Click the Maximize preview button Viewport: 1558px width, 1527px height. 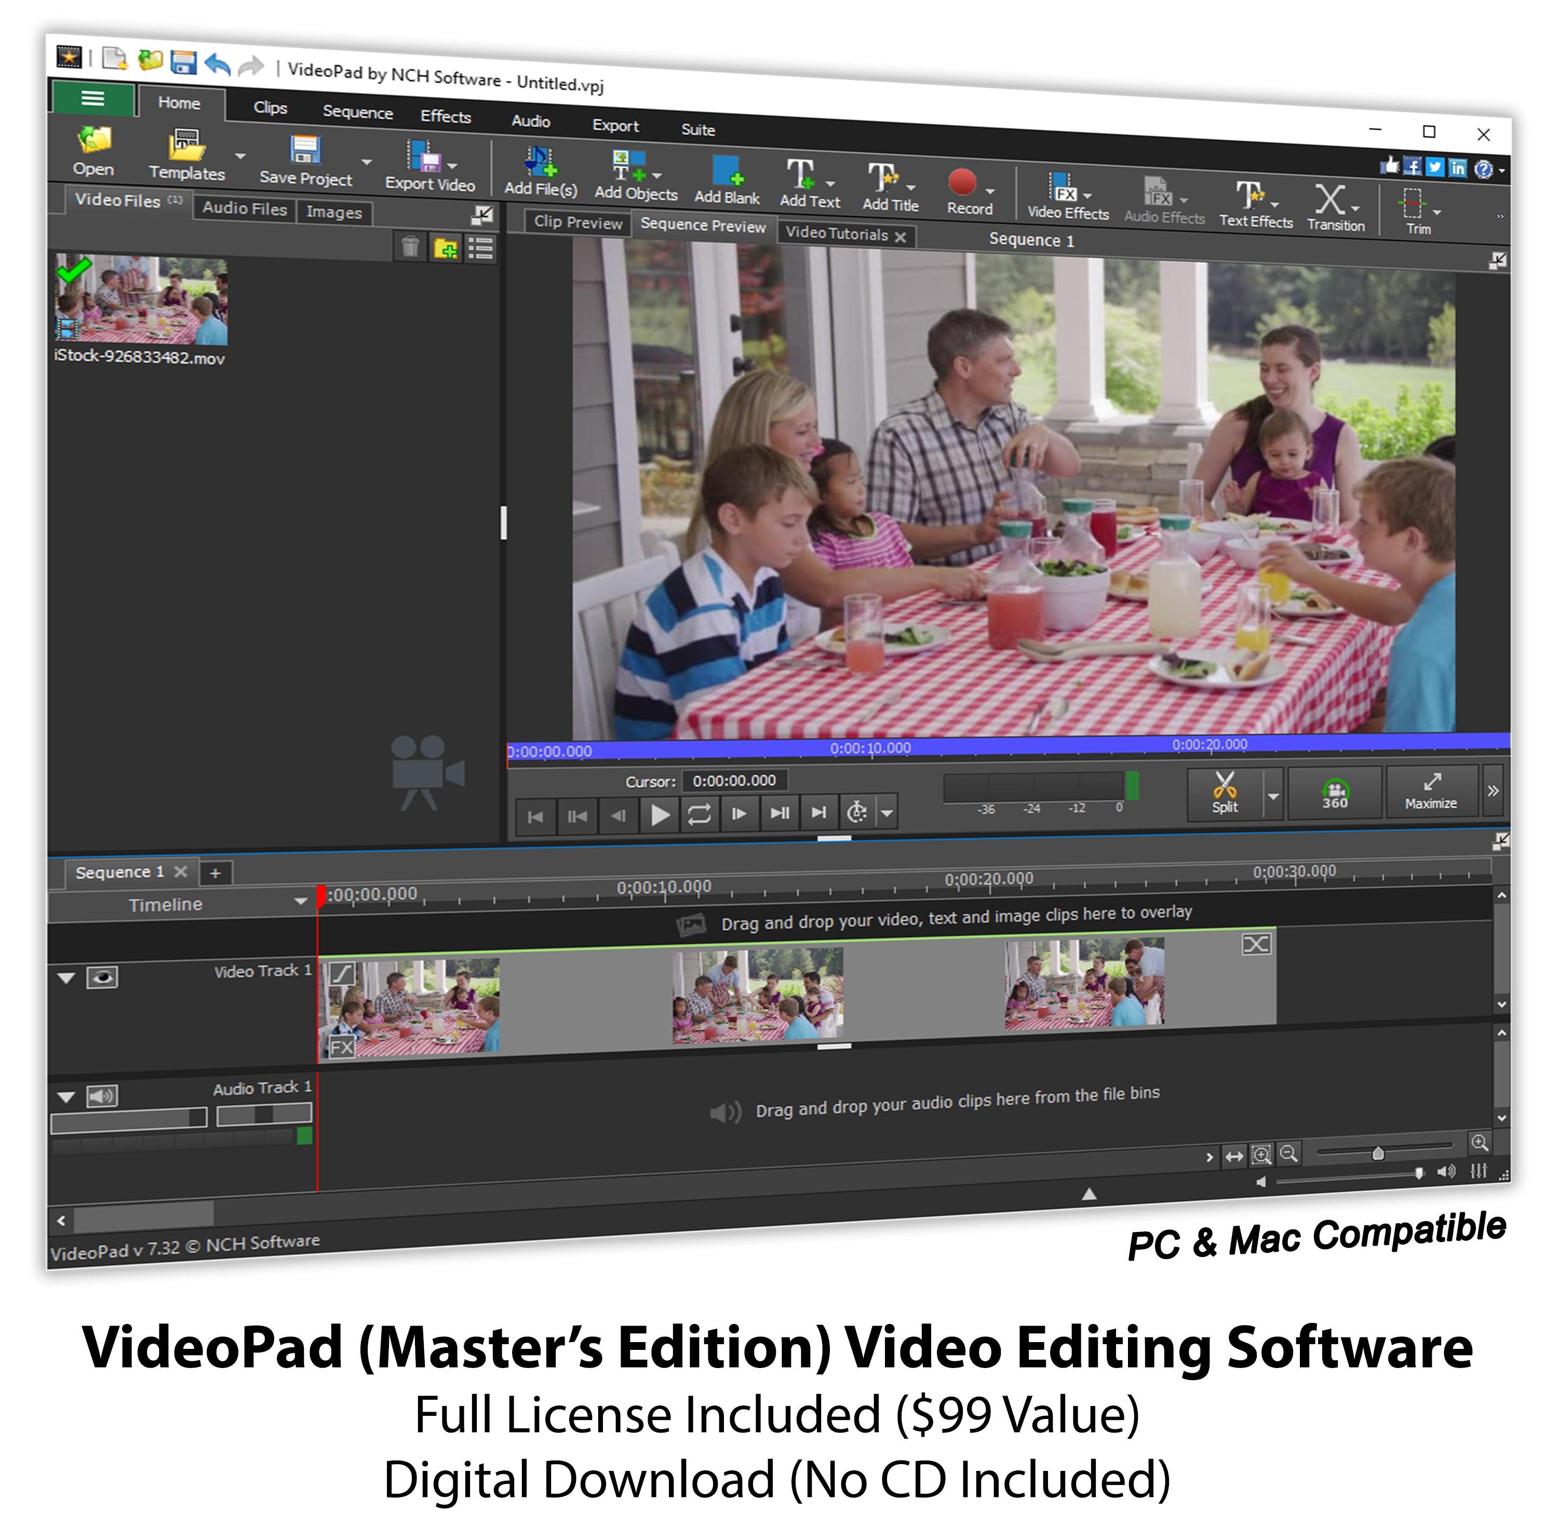1431,792
